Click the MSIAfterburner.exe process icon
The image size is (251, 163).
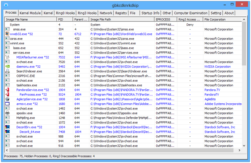tap(7, 57)
